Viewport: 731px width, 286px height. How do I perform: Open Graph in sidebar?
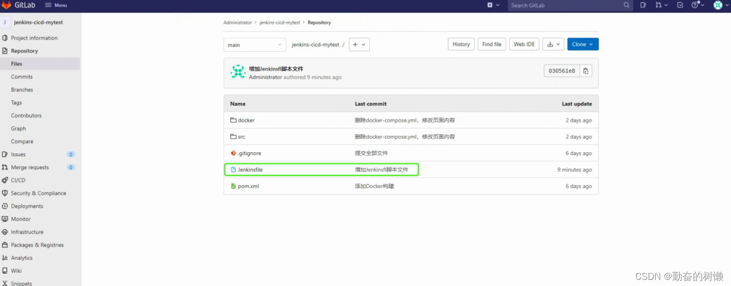tap(18, 129)
